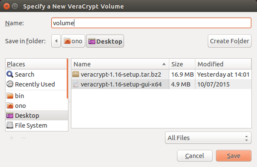The image size is (257, 167).
Task: Sort the file list by Name column
Action: tap(120, 64)
